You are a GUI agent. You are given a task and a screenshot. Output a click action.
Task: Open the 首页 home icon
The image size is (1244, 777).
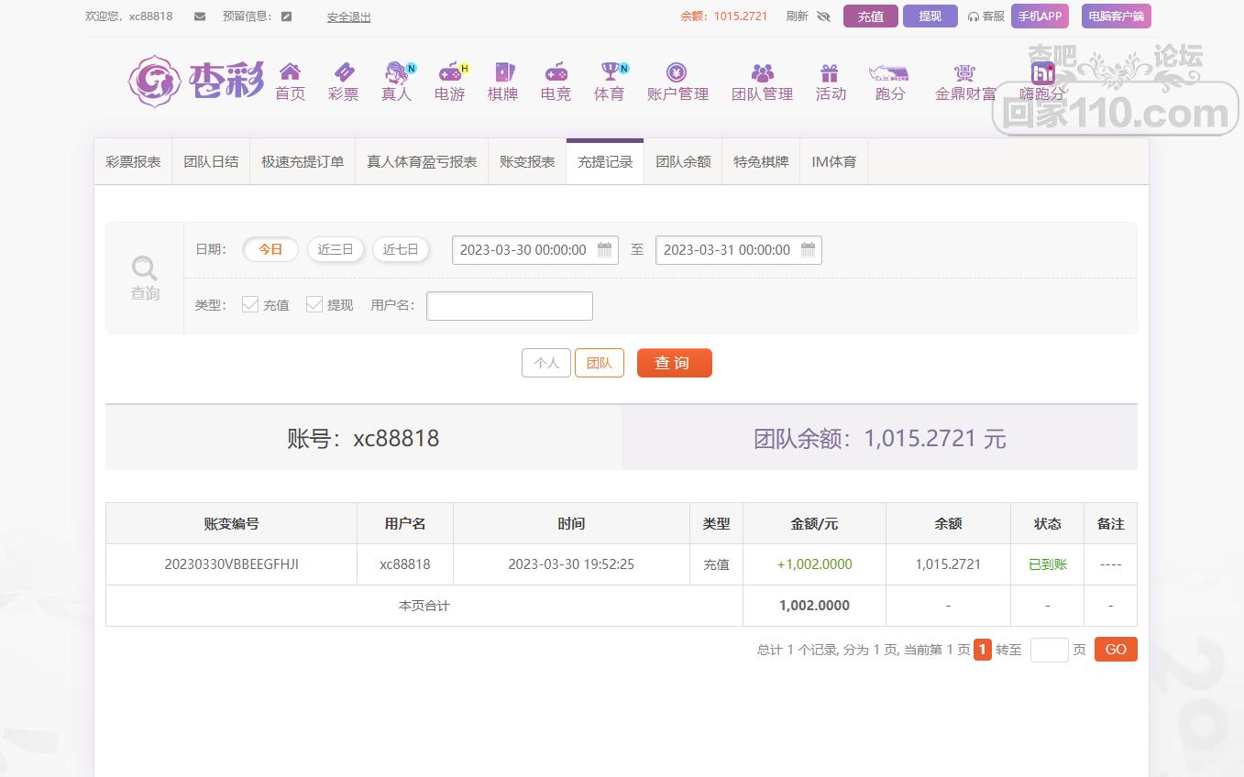290,72
